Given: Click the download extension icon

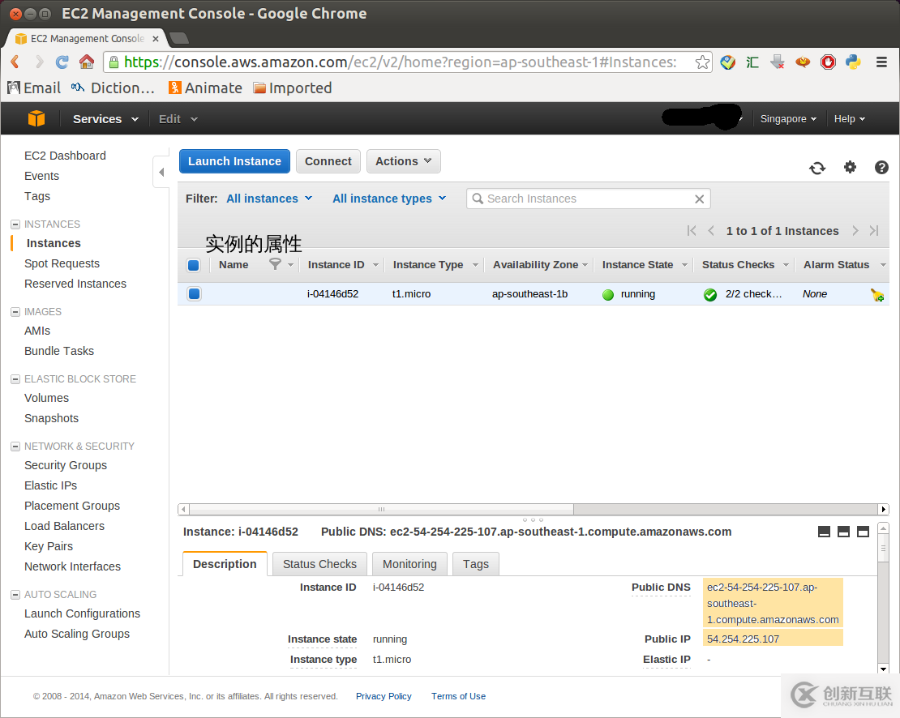Looking at the screenshot, I should click(x=778, y=62).
